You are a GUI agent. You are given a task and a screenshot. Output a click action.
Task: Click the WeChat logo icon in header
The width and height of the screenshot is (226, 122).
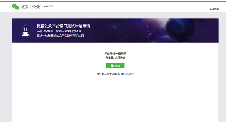[15, 7]
